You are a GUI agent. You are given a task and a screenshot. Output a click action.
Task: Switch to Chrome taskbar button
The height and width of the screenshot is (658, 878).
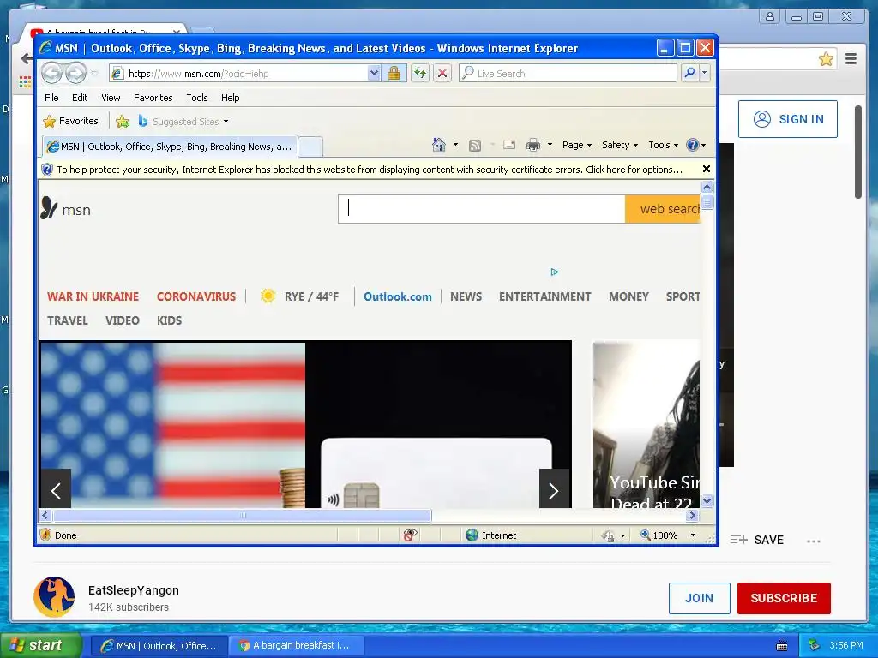click(x=295, y=645)
